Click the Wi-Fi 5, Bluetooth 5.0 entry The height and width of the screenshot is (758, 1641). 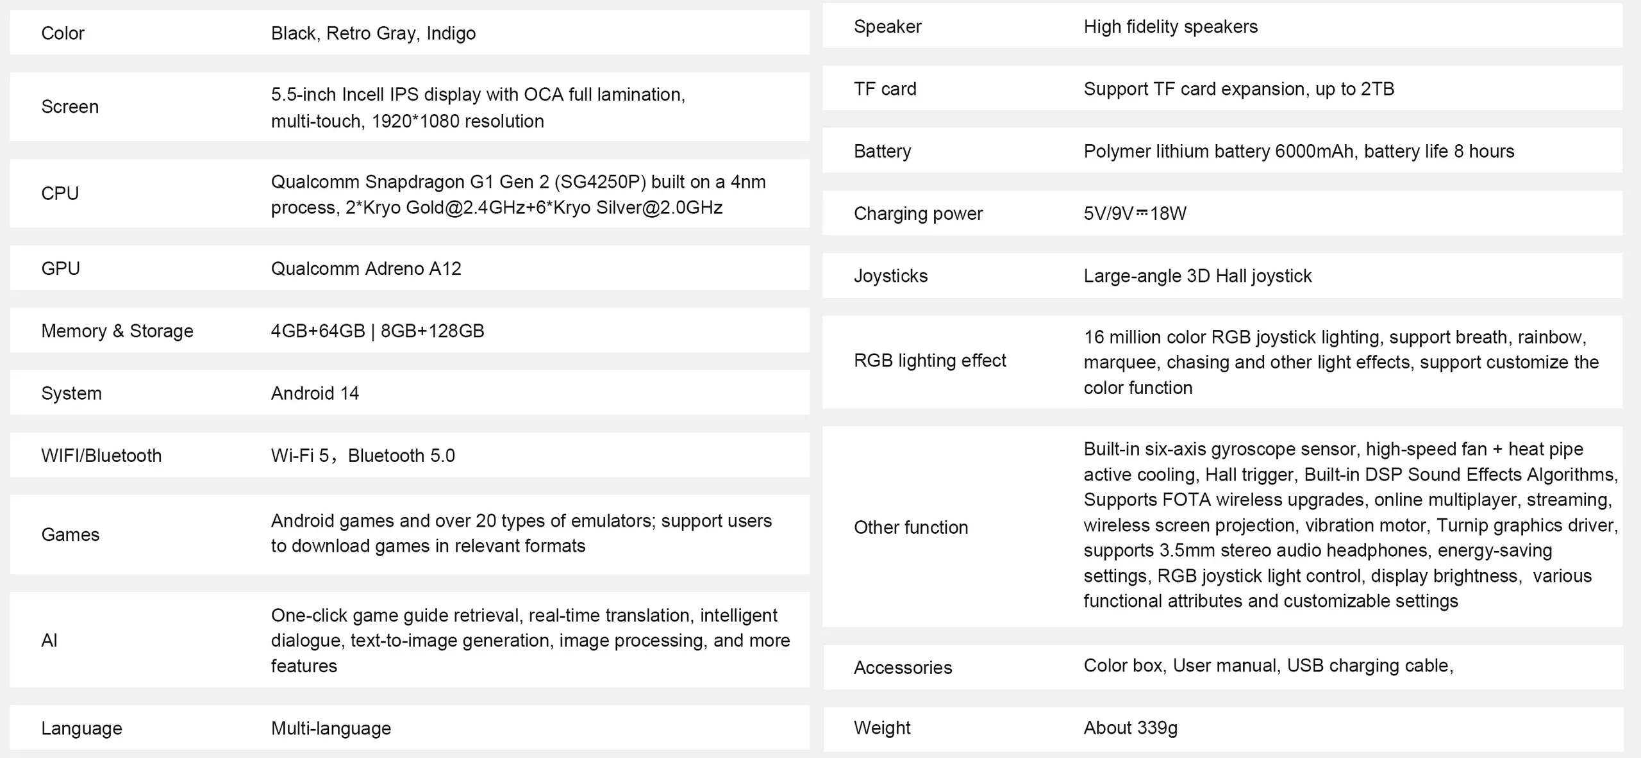pyautogui.click(x=363, y=456)
